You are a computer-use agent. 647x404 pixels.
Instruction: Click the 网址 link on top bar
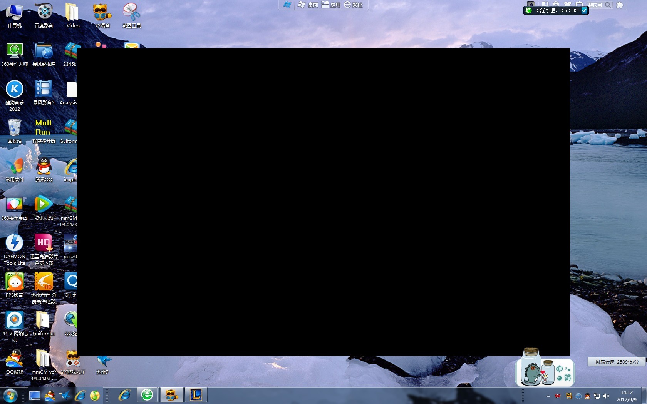[x=354, y=5]
